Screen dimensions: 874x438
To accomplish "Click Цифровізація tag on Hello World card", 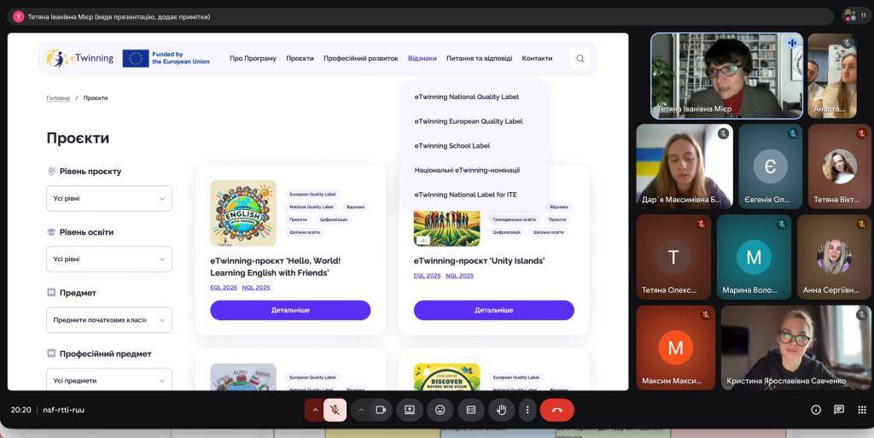I will click(x=334, y=219).
